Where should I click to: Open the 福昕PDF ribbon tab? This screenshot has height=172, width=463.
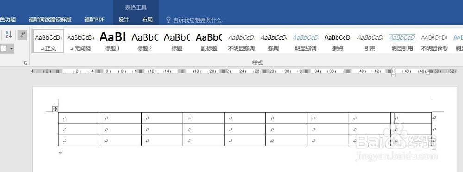tap(94, 20)
